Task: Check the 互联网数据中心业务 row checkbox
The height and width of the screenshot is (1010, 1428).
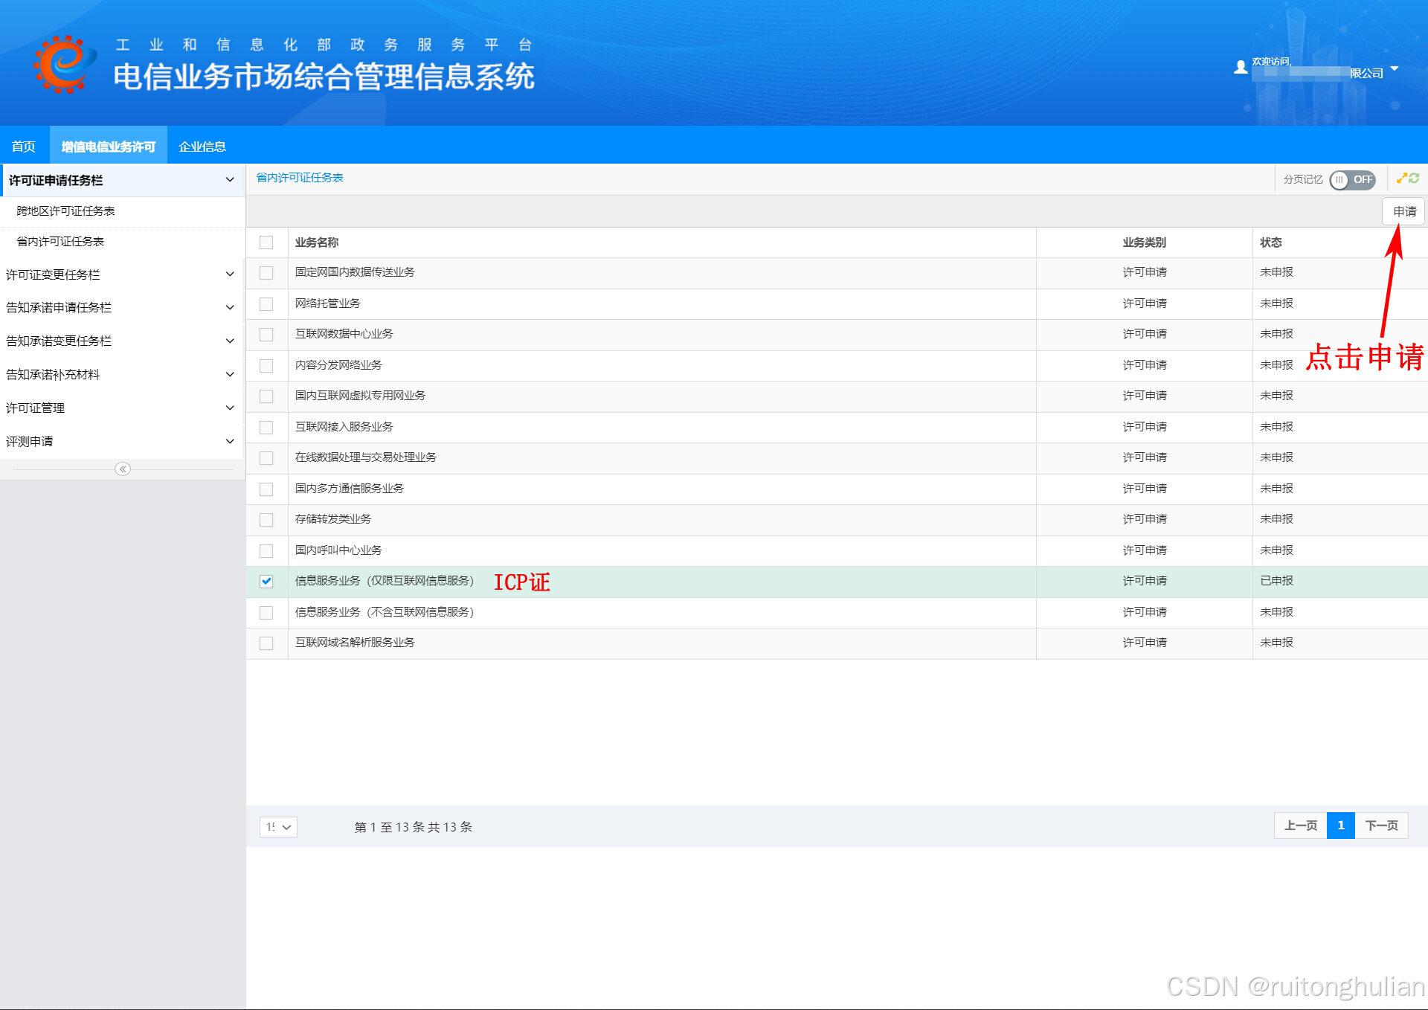Action: 266,335
